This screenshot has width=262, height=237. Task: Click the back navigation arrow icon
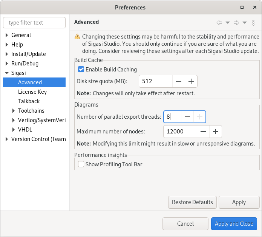(x=219, y=23)
